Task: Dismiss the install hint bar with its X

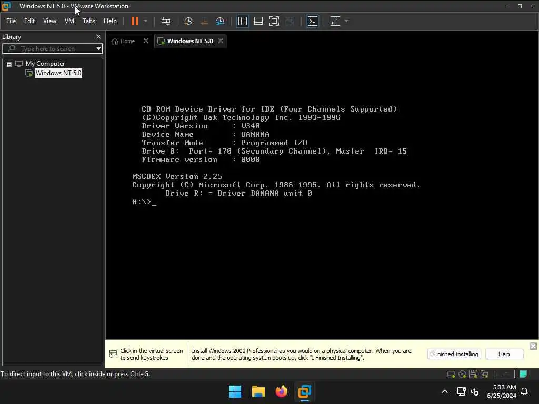Action: click(x=533, y=346)
